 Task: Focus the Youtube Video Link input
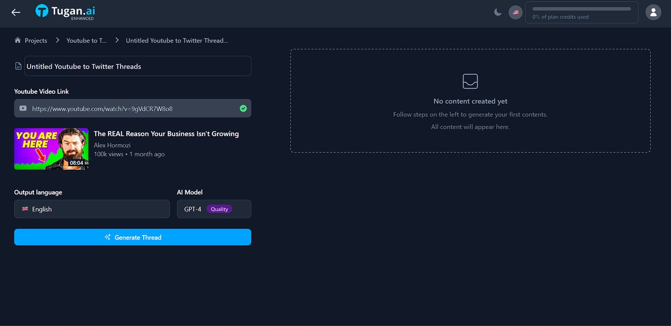coord(133,108)
